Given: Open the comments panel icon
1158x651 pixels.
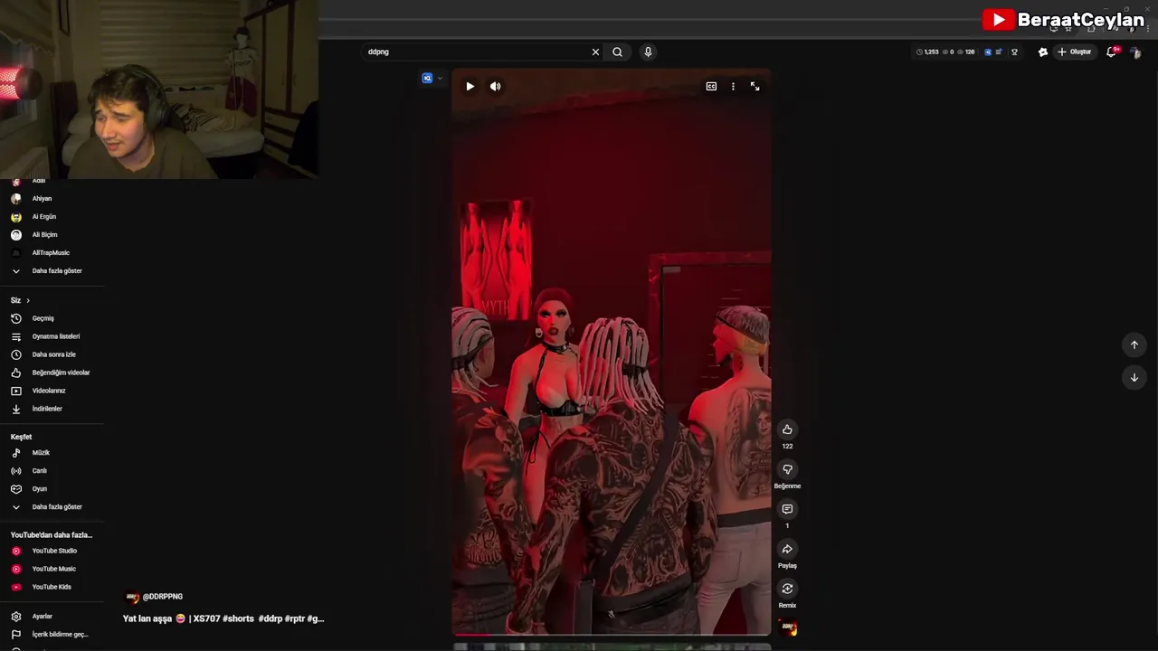Looking at the screenshot, I should coord(787,509).
